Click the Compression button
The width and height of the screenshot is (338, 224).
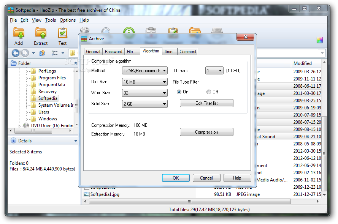pos(206,132)
